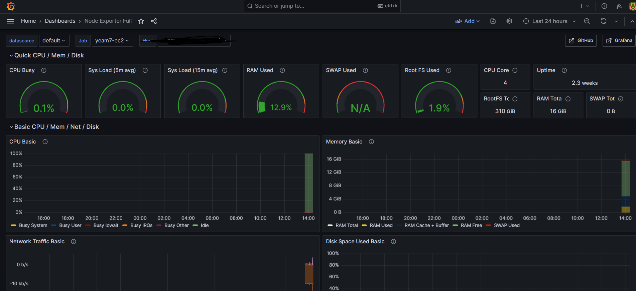Click the save dashboard icon

pos(493,21)
